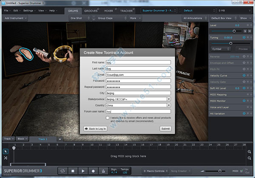Image resolution: width=255 pixels, height=178 pixels.
Task: Select the scissors cut tool
Action: pyautogui.click(x=6, y=158)
